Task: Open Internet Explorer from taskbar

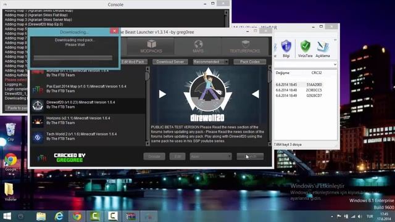Action: click(59, 216)
